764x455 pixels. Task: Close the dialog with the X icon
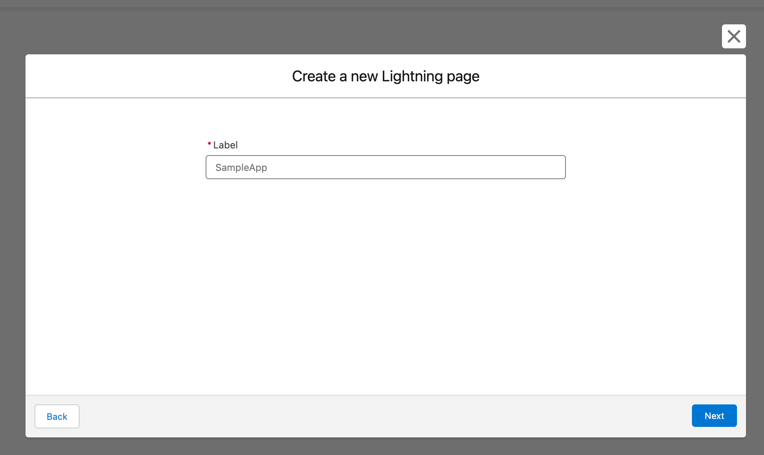[x=734, y=36]
